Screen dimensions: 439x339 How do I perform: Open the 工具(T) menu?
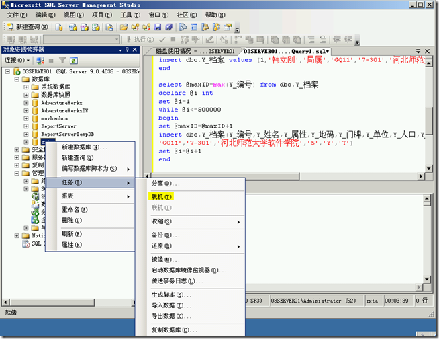(130, 15)
